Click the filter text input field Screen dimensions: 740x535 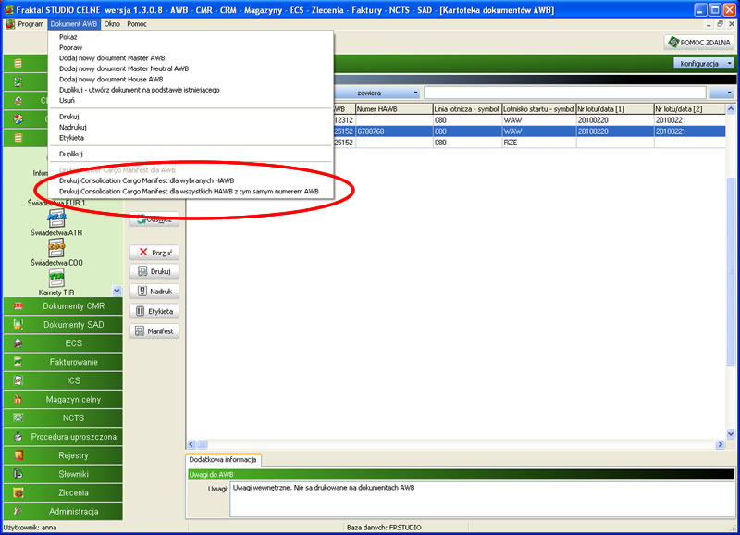tap(565, 93)
